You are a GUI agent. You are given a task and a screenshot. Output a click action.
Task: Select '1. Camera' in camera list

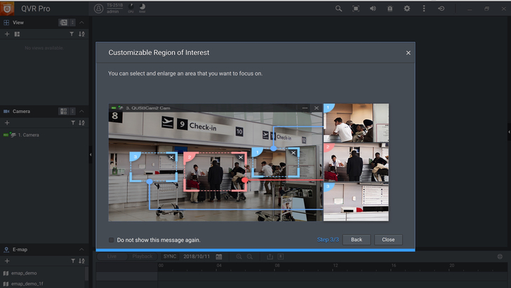[x=28, y=134]
